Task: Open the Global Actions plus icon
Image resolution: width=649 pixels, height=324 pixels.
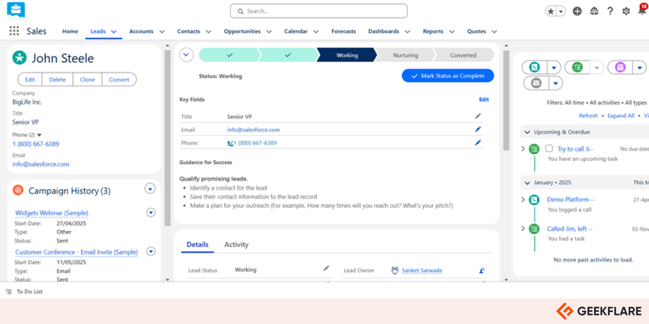Action: coord(577,11)
